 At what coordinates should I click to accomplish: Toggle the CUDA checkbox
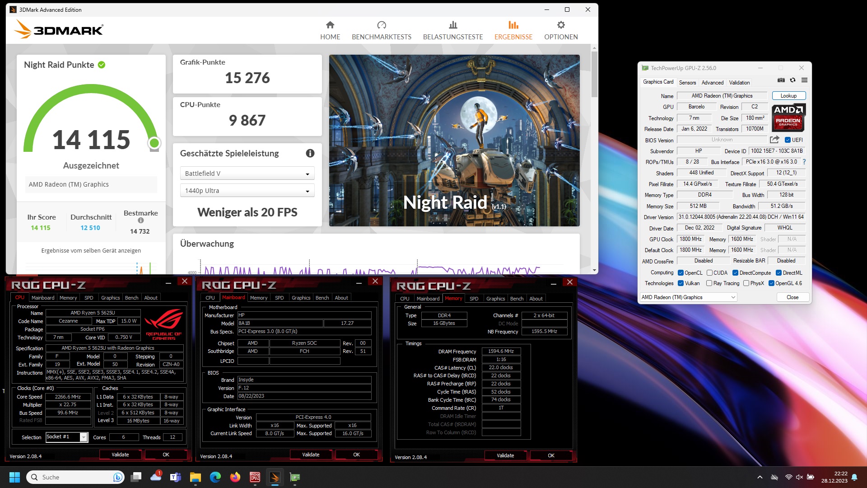pyautogui.click(x=709, y=273)
